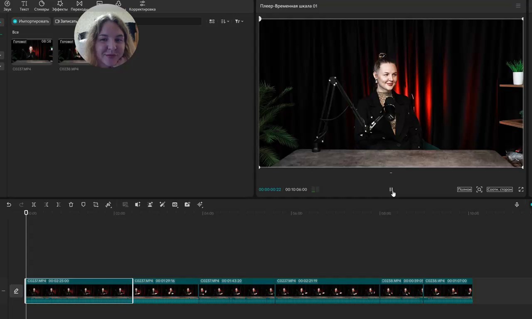532x319 pixels.
Task: Click the Все category label
Action: click(15, 32)
